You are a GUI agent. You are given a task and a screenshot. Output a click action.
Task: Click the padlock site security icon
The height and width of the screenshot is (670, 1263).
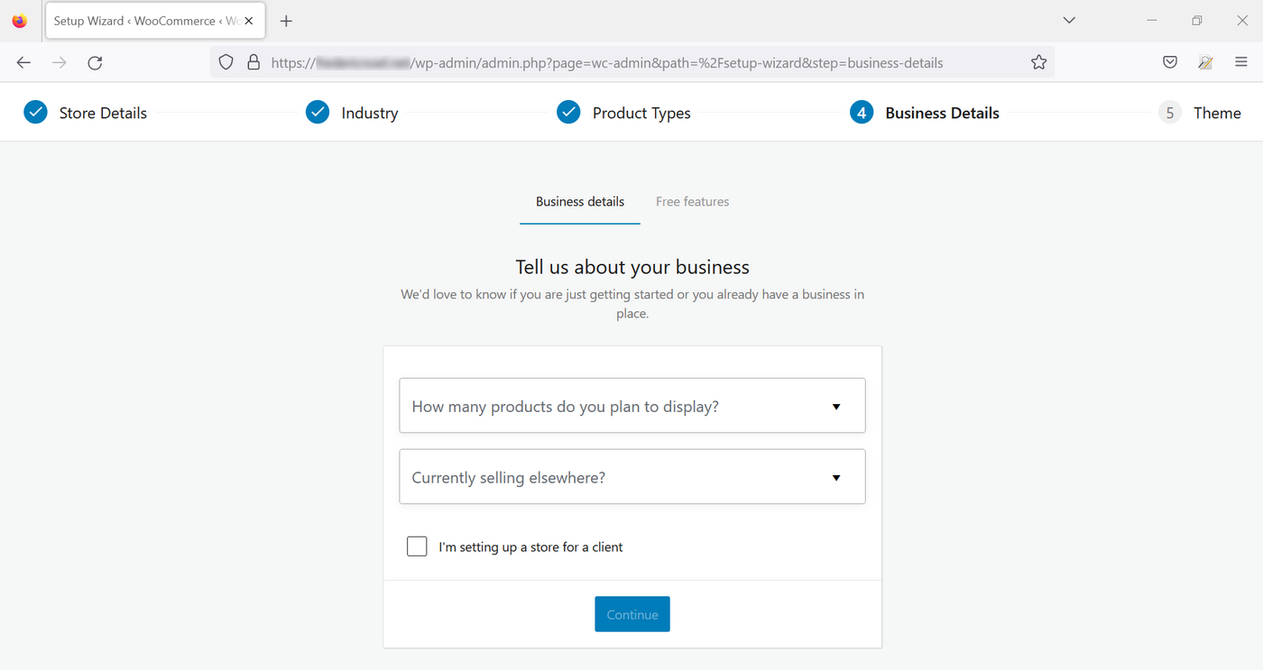click(x=254, y=62)
